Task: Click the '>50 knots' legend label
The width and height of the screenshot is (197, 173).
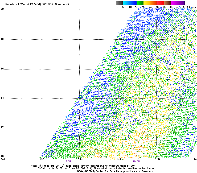Action: tap(189, 7)
